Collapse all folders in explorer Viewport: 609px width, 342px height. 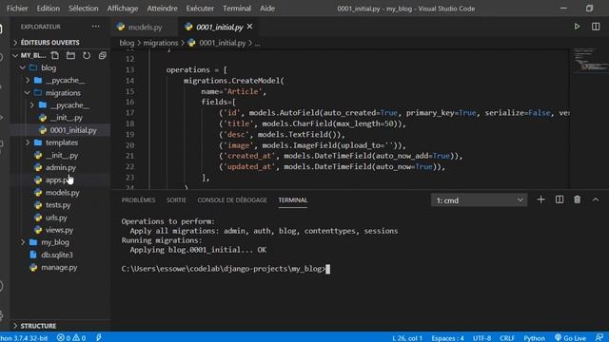[103, 55]
